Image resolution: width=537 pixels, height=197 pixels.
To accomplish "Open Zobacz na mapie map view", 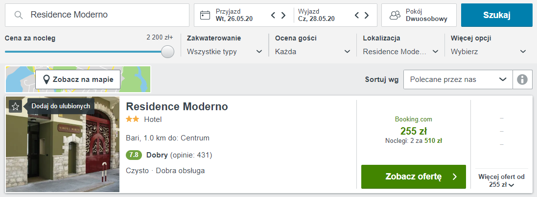I will coord(78,79).
